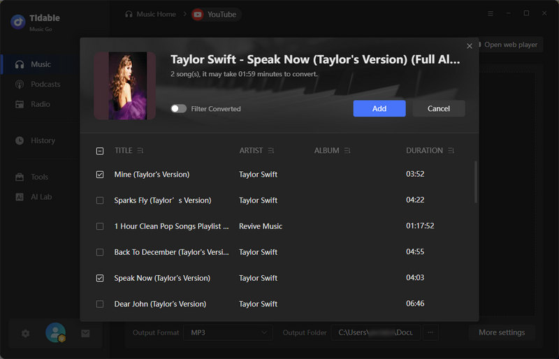Click the sort icon next to ALBUM
This screenshot has width=559, height=359.
(x=347, y=151)
